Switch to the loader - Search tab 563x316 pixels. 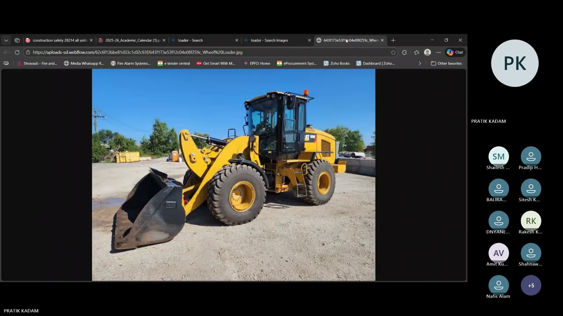coord(205,40)
